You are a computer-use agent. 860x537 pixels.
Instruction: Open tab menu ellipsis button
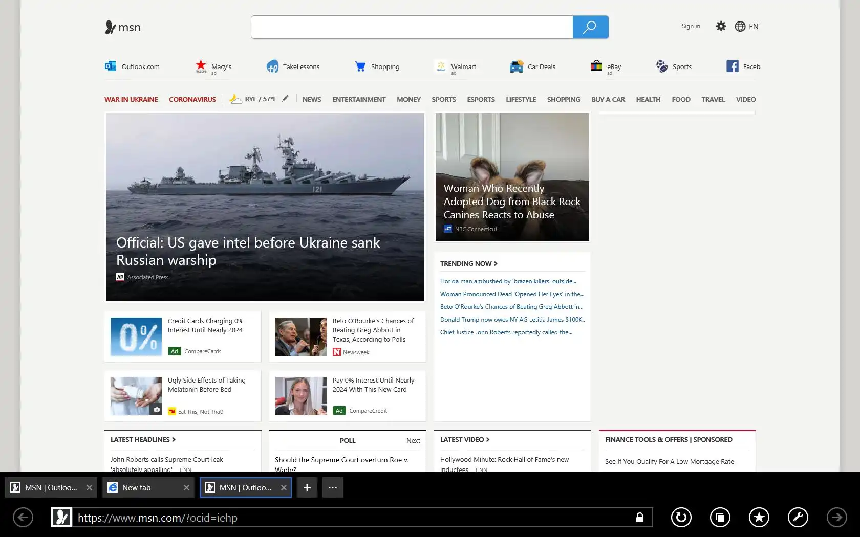pyautogui.click(x=333, y=487)
